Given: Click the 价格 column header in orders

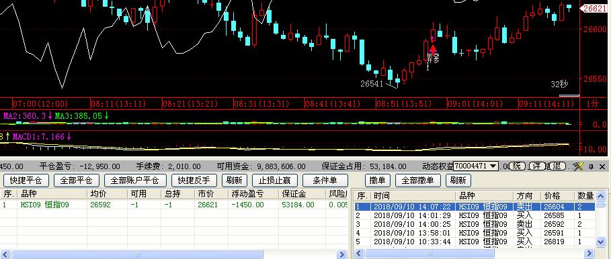Looking at the screenshot, I should click(x=557, y=196).
